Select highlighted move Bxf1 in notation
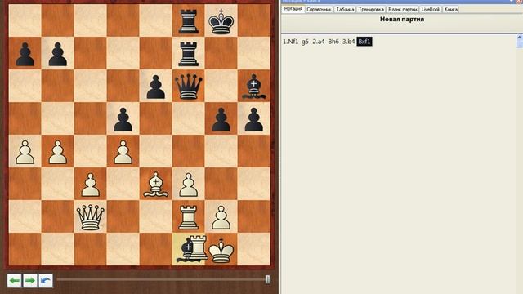Image resolution: width=523 pixels, height=294 pixels. coord(364,42)
